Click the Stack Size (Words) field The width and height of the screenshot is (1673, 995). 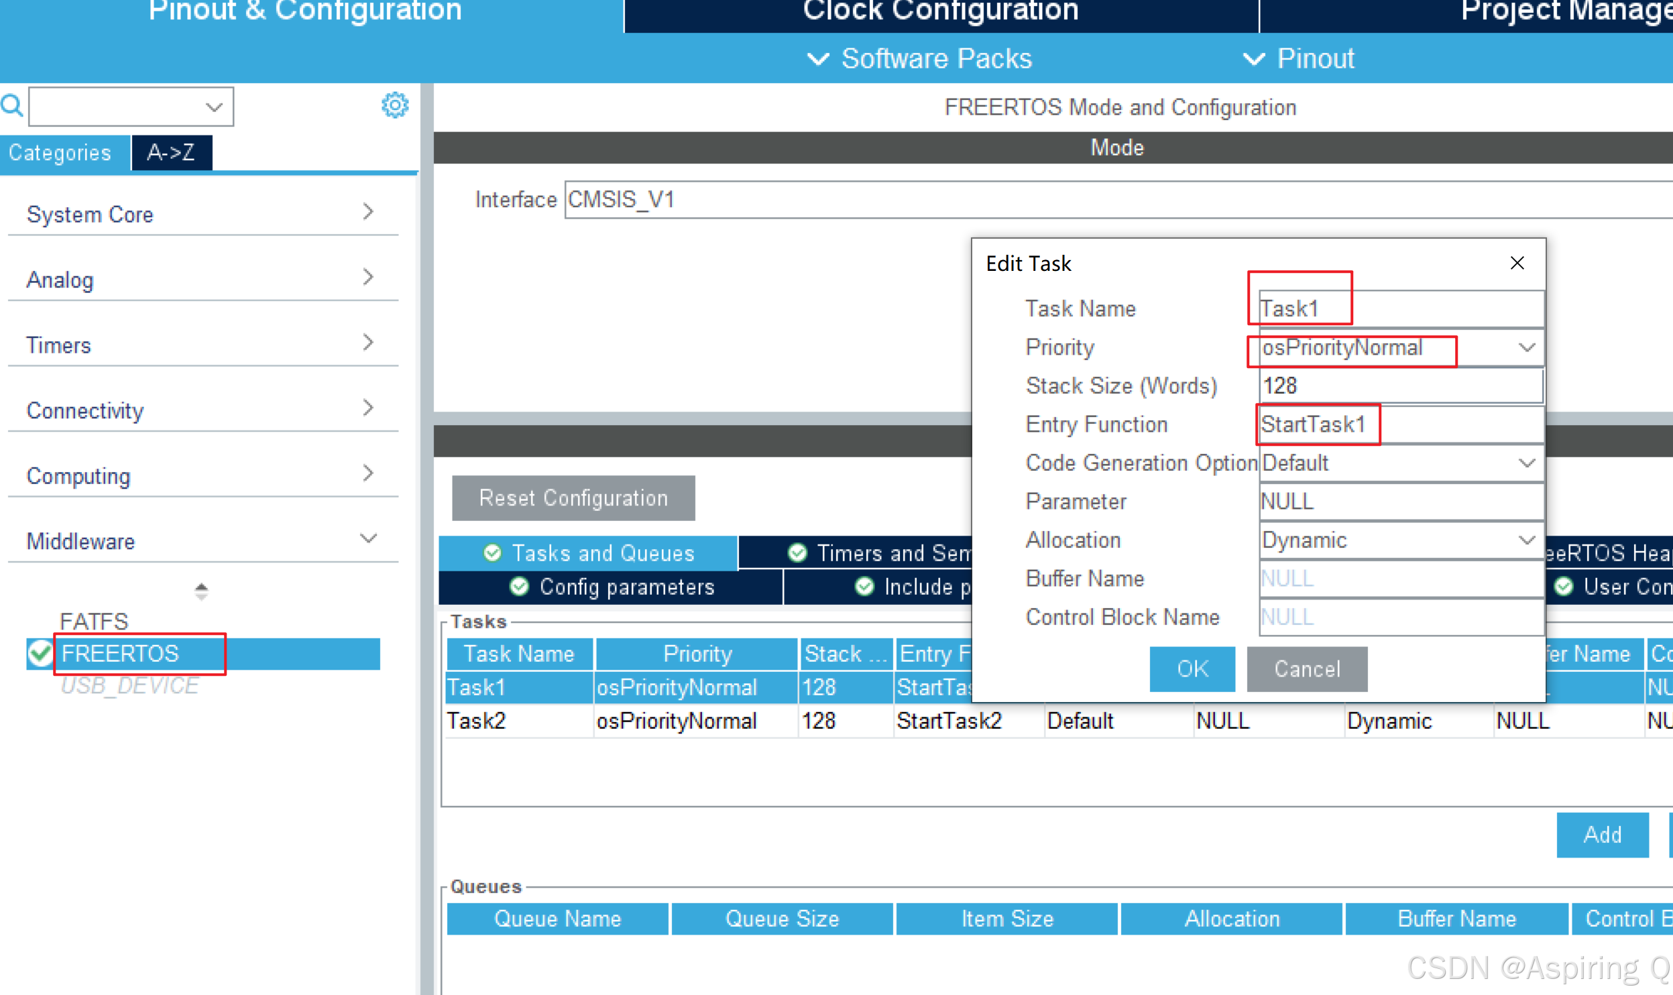[x=1401, y=386]
